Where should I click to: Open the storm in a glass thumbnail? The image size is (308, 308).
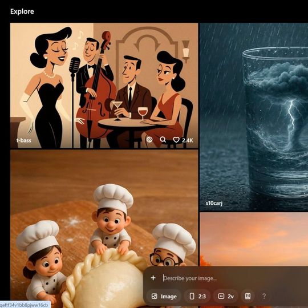(x=254, y=117)
